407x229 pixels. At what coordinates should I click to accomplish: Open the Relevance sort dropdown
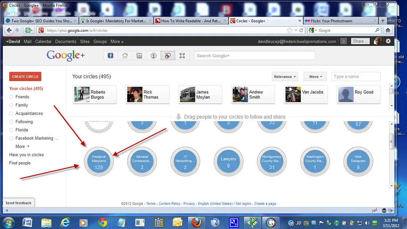285,77
